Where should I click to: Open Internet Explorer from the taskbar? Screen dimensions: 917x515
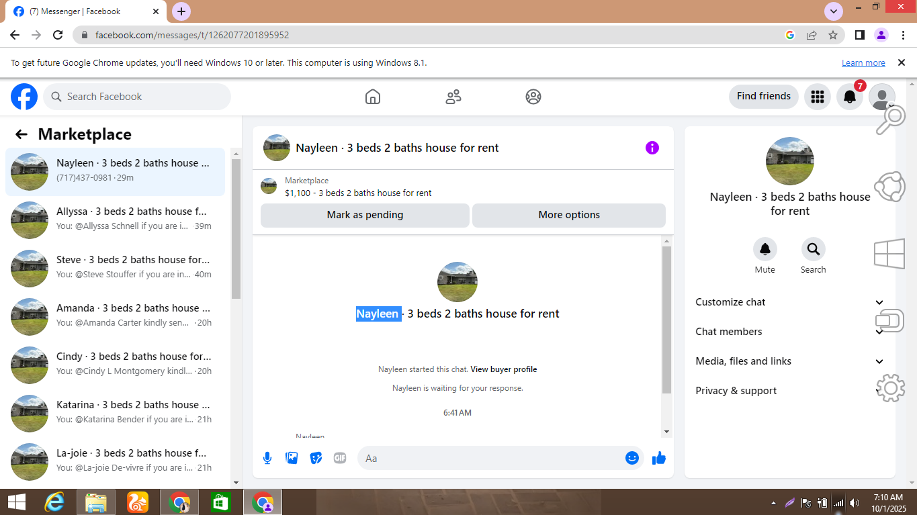(x=54, y=502)
